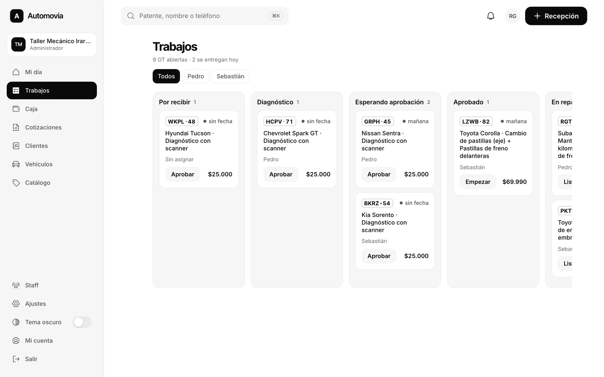
Task: Click plate badge HCPV · 71
Action: click(x=279, y=122)
